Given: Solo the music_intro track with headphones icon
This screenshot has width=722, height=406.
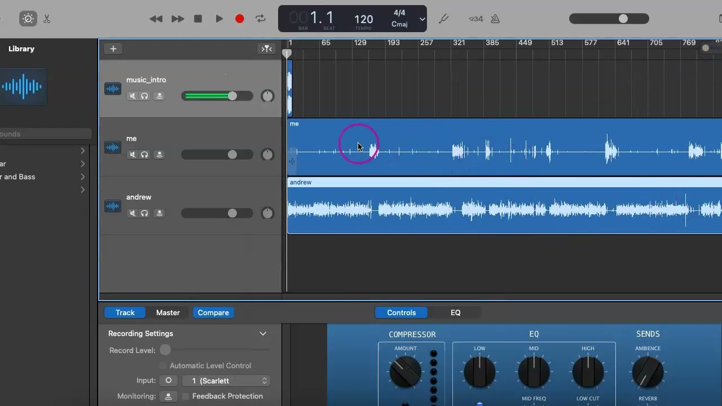Looking at the screenshot, I should [x=144, y=96].
